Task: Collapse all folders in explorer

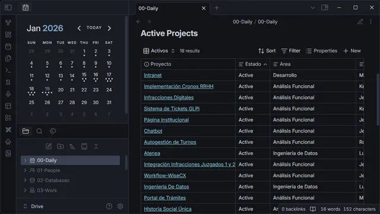Action: (96, 146)
